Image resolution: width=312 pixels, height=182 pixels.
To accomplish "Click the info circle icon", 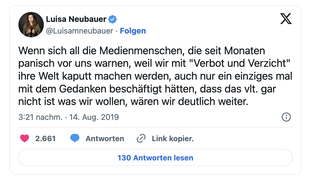I will (286, 117).
